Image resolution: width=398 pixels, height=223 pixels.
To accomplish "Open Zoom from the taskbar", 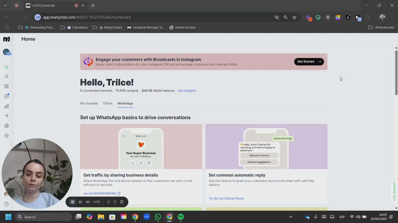I will click(x=146, y=217).
